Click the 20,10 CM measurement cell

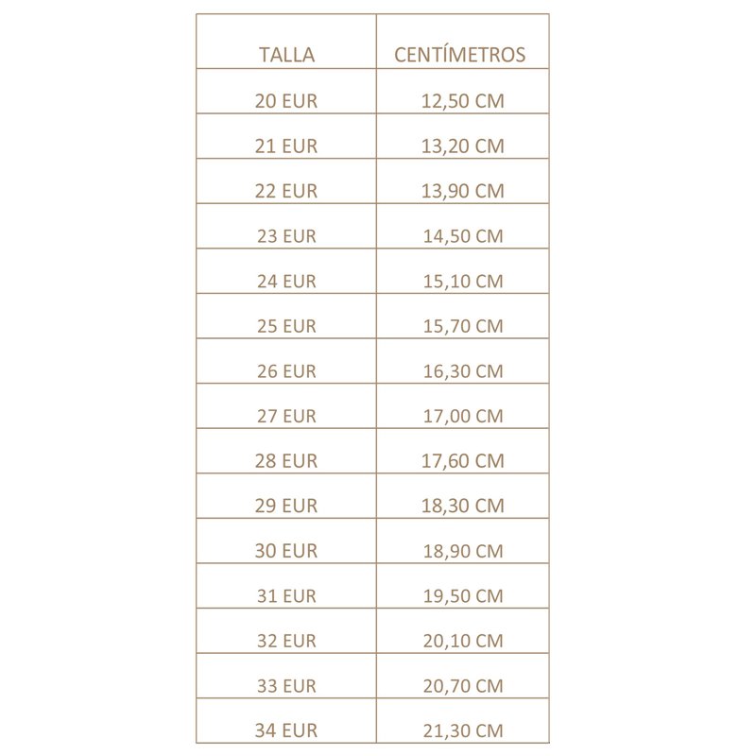[462, 640]
